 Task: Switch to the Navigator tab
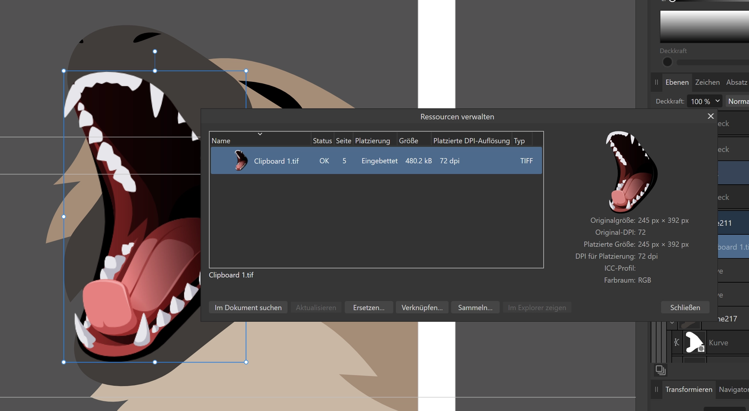[x=733, y=389]
